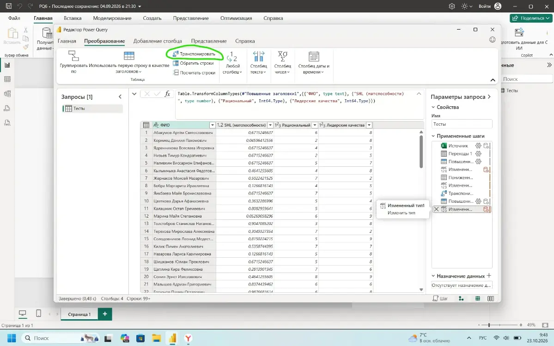This screenshot has width=554, height=346.
Task: Collapse the Свойства section
Action: click(x=433, y=107)
